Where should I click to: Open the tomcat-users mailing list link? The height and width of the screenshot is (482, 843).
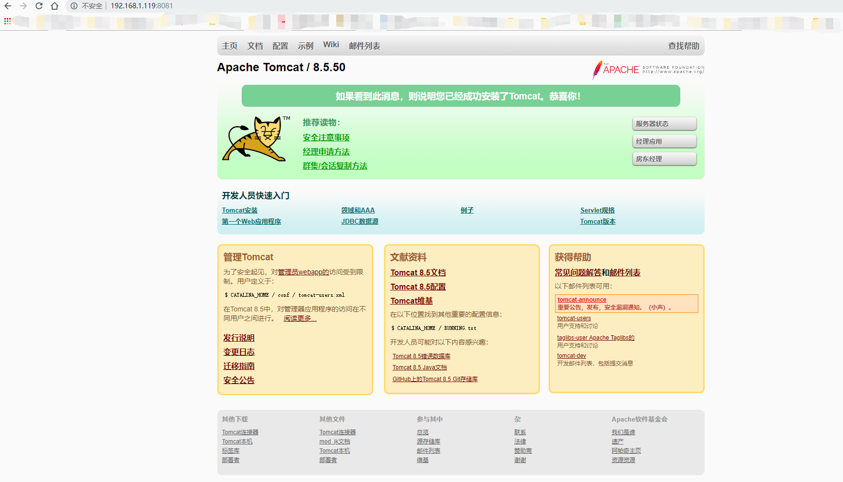tap(574, 318)
